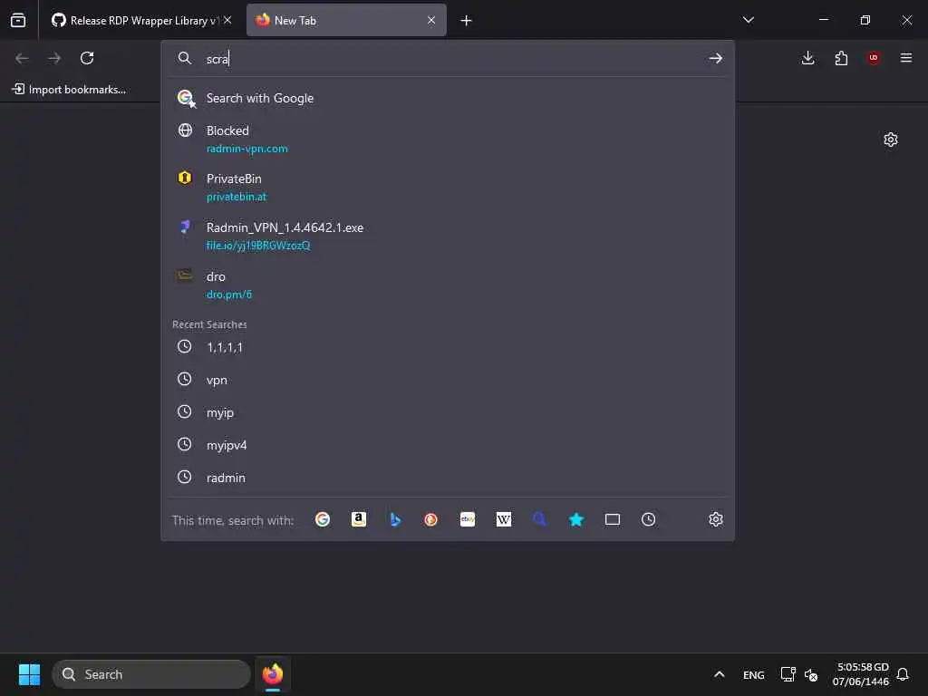Search this time with Google engine icon
Viewport: 928px width, 696px height.
[323, 519]
